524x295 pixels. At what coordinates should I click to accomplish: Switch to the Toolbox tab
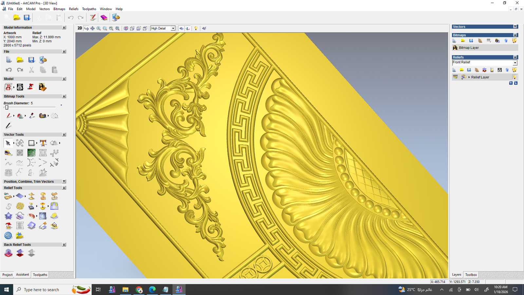pos(471,275)
